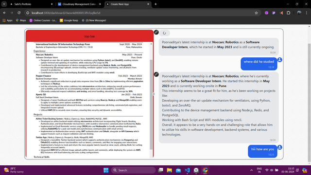This screenshot has width=311, height=175.
Task: Open a new browser tab
Action: click(x=155, y=4)
